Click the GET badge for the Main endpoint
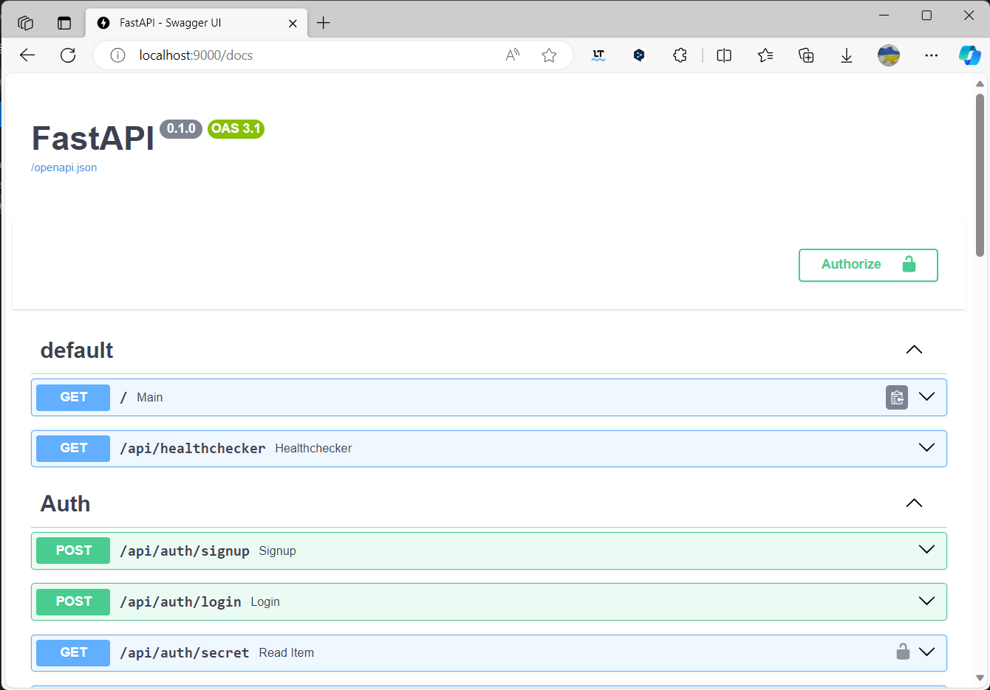The width and height of the screenshot is (990, 690). (73, 397)
